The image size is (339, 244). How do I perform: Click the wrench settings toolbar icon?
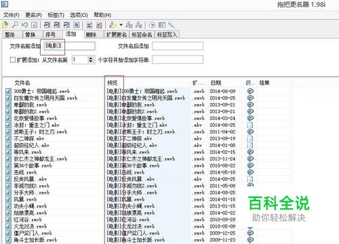172,24
